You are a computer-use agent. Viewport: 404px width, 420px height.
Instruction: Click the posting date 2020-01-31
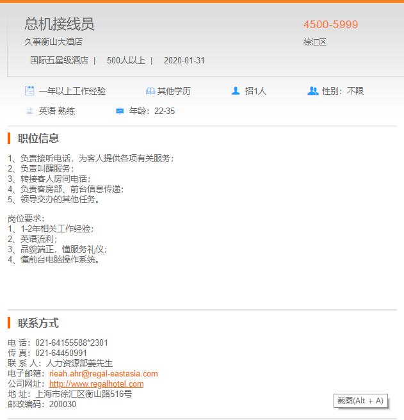pyautogui.click(x=184, y=60)
